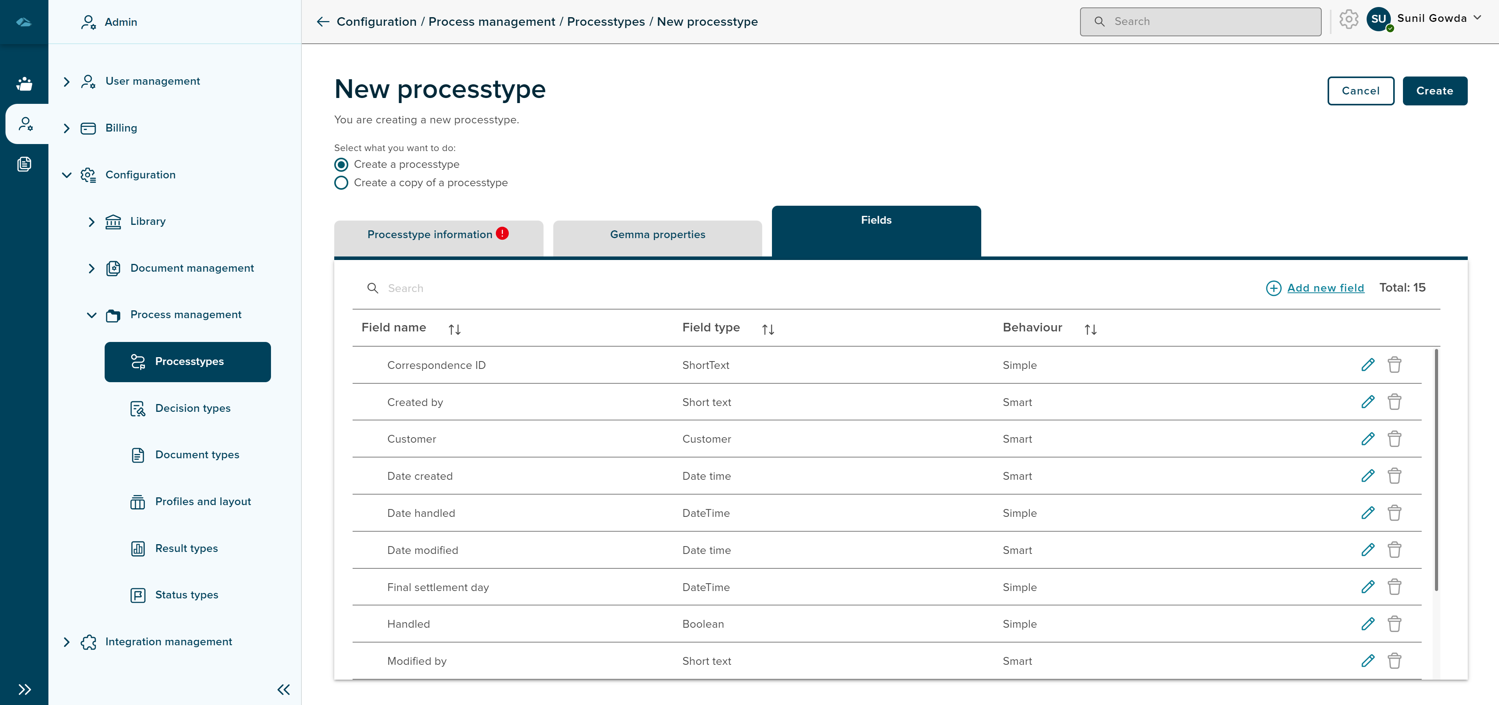Open settings gear in top bar
1499x705 pixels.
click(x=1348, y=20)
